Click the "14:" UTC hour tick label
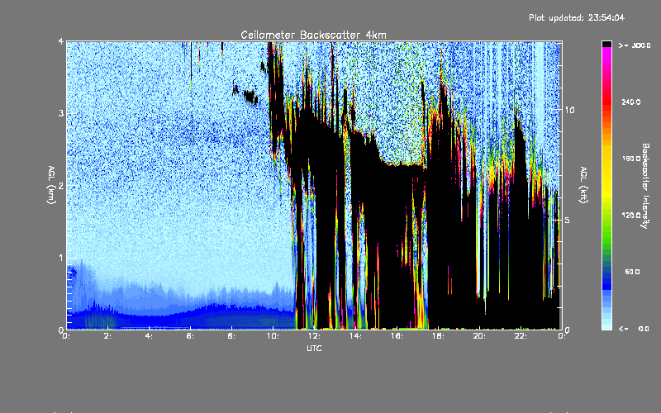Screen dimensions: 661x413 tap(355, 336)
